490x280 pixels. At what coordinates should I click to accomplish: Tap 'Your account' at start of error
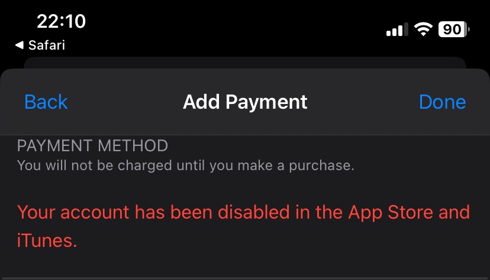pyautogui.click(x=73, y=212)
